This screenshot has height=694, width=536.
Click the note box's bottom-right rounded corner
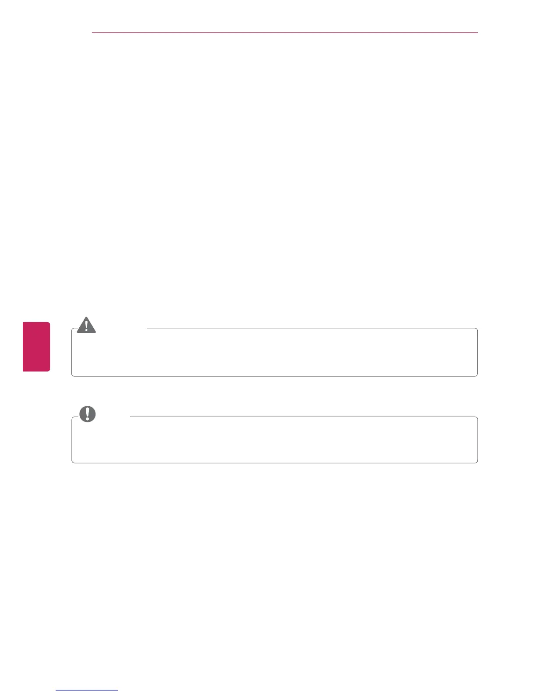click(476, 462)
